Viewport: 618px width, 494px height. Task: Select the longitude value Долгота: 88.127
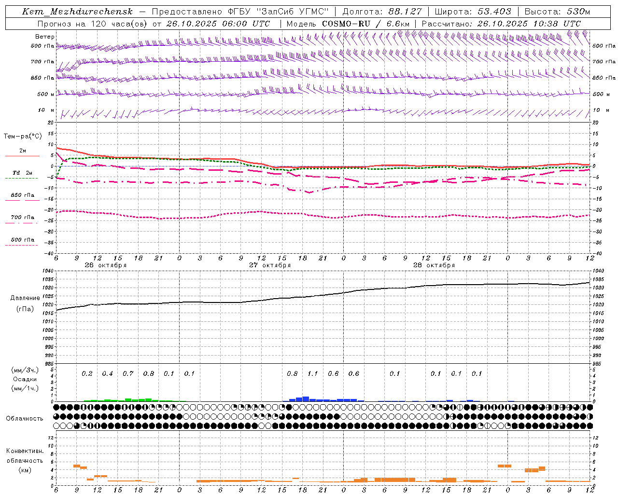(382, 12)
